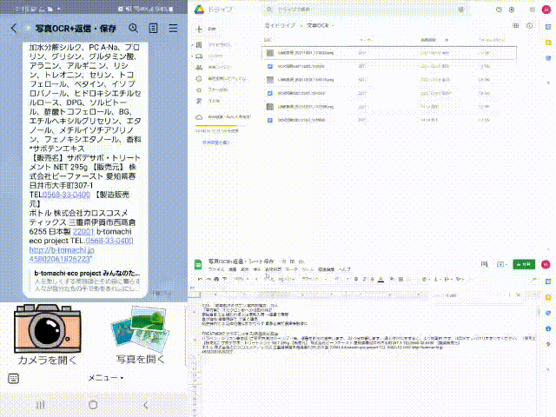556x417 pixels.
Task: Tap the カメラを開く camera button
Action: (x=47, y=334)
